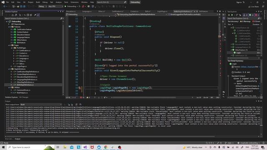This screenshot has height=150, width=267.
Task: Click the Home icon in Solution Explorer toolbar
Action: tap(13, 15)
